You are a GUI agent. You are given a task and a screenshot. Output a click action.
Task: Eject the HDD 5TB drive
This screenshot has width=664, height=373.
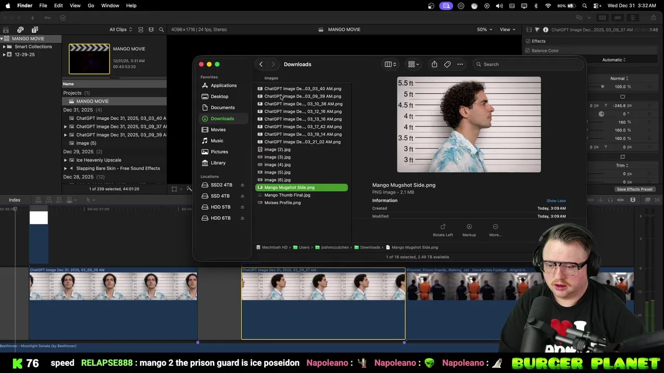tap(242, 207)
